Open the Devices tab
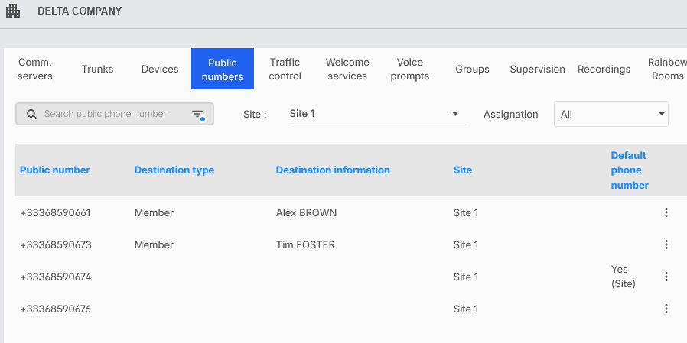Screen dimensions: 687x343 pos(160,70)
